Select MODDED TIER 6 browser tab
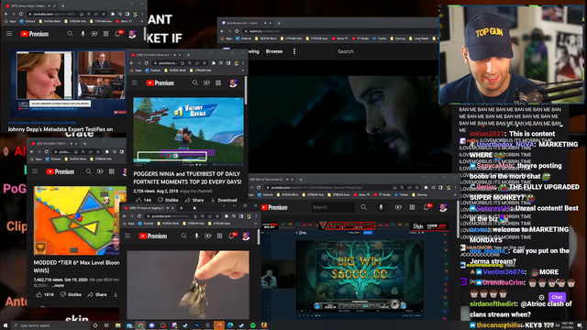 (53, 144)
